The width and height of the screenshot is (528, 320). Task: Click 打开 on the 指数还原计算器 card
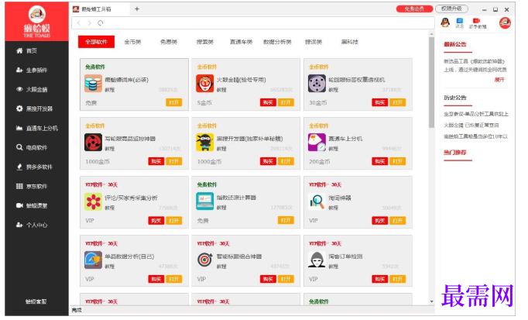[286, 220]
